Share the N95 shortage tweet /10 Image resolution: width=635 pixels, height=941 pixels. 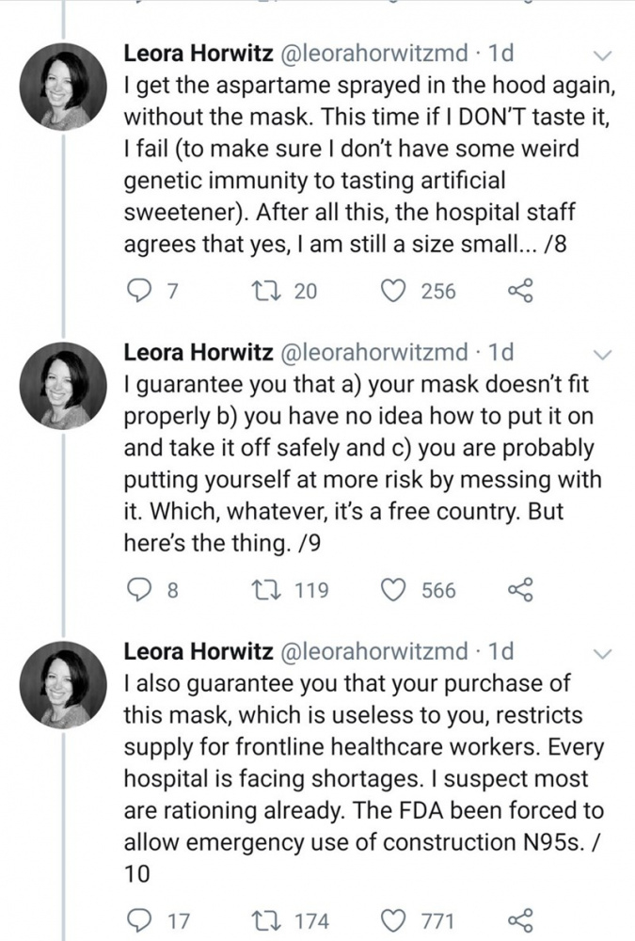pos(520,917)
